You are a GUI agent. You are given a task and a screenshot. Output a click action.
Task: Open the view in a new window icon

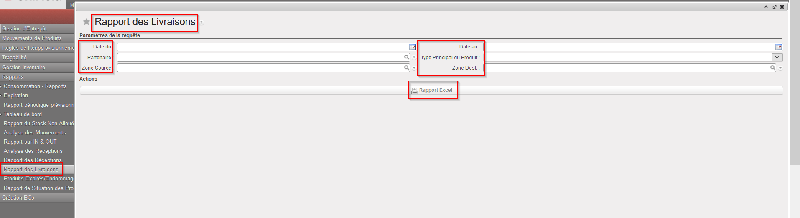coord(774,7)
